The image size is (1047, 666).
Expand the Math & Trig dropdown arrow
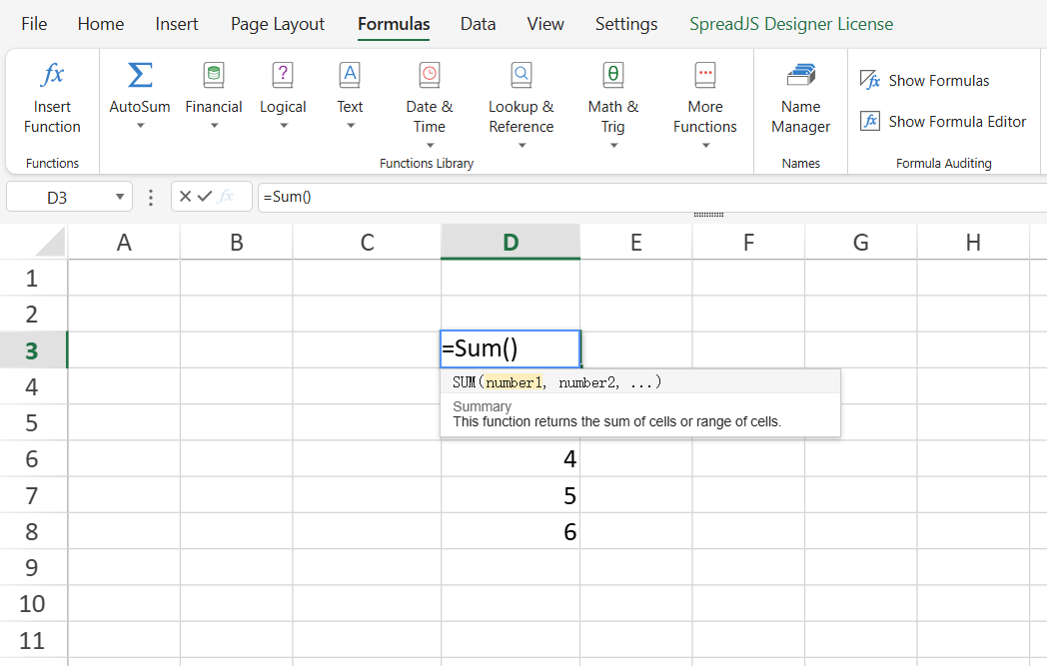613,146
